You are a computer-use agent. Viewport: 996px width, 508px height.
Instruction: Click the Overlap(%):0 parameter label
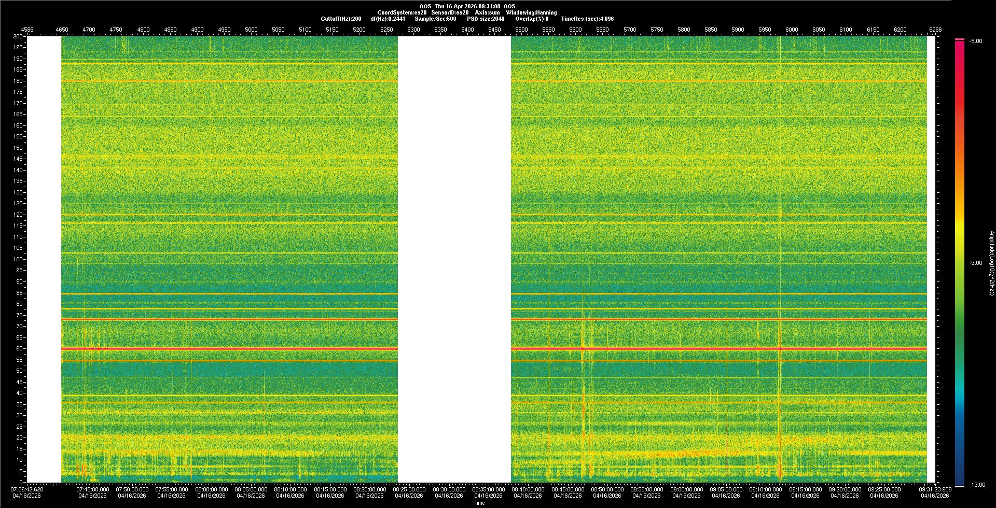pyautogui.click(x=532, y=19)
